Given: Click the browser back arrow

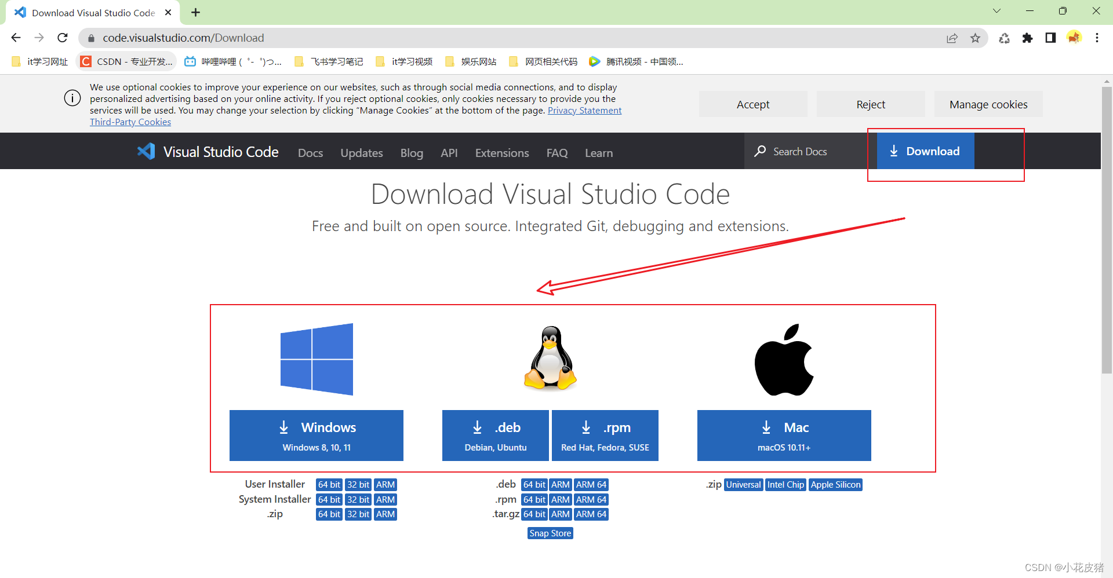Looking at the screenshot, I should pyautogui.click(x=16, y=38).
